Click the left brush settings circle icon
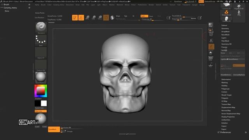 click(x=168, y=18)
